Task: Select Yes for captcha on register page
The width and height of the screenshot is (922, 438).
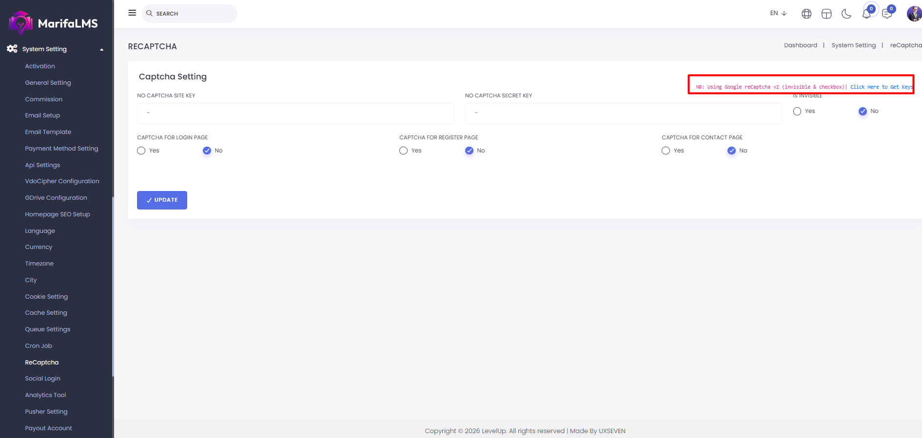Action: 404,151
